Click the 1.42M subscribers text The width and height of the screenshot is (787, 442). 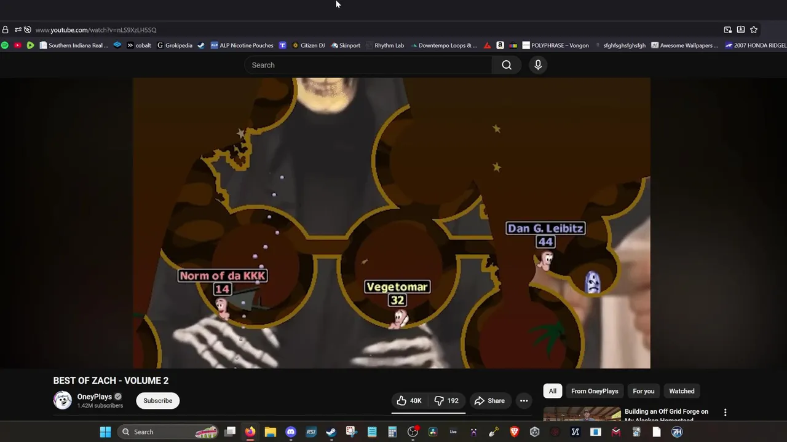tap(100, 406)
